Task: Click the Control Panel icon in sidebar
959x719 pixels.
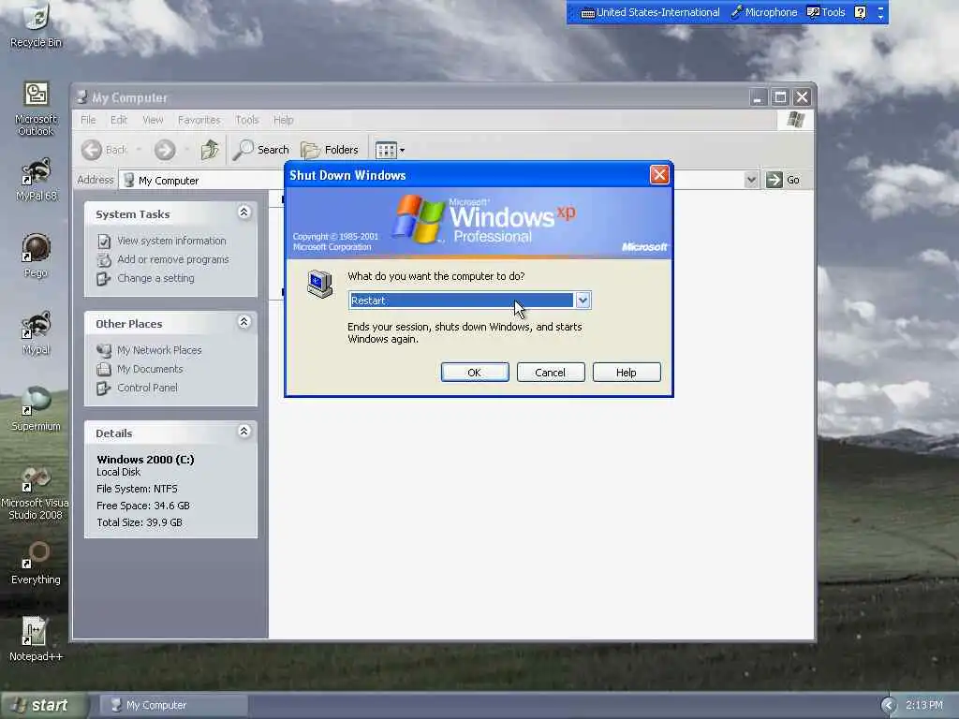Action: click(104, 388)
